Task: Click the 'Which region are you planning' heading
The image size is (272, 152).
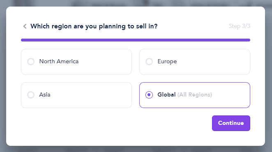Action: [94, 26]
